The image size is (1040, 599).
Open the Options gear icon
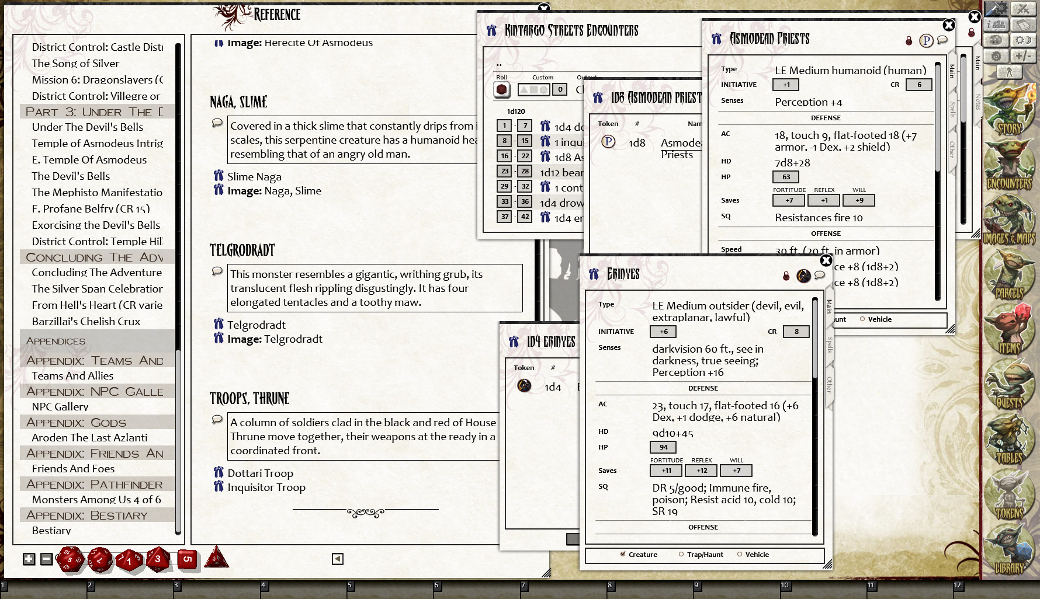996,55
